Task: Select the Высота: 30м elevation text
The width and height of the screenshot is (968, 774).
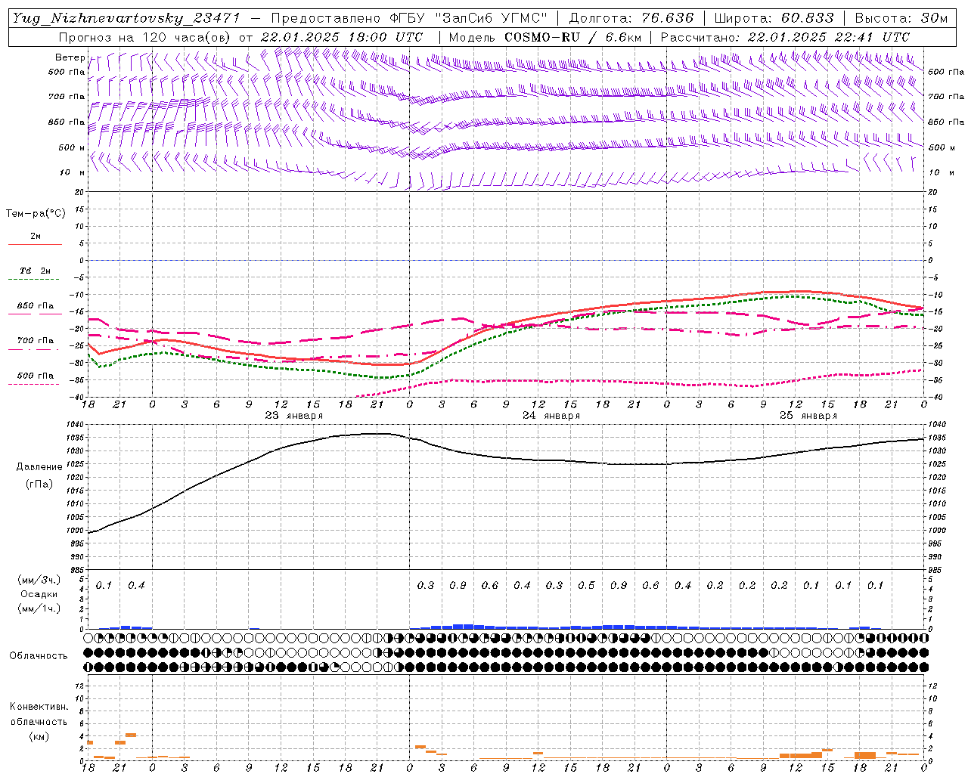Action: click(x=901, y=18)
